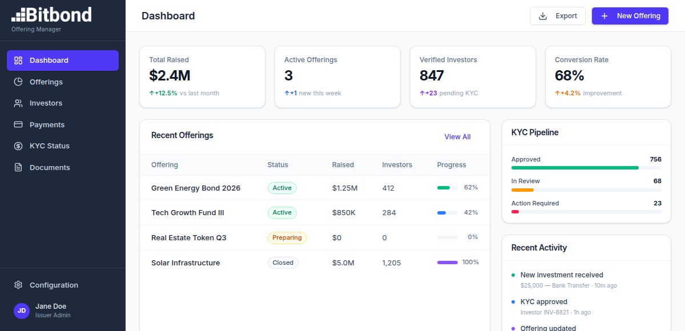The image size is (685, 331).
Task: Follow the View All link
Action: [457, 137]
